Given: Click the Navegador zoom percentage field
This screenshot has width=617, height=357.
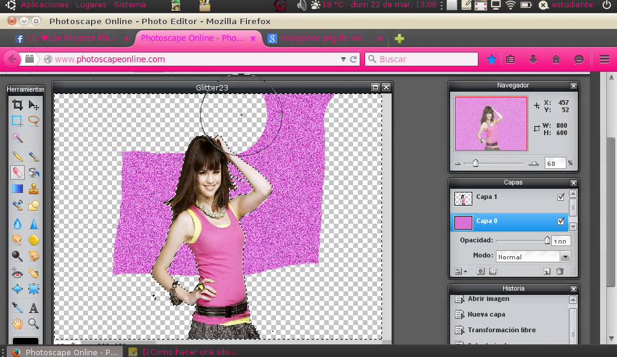Looking at the screenshot, I should 555,163.
